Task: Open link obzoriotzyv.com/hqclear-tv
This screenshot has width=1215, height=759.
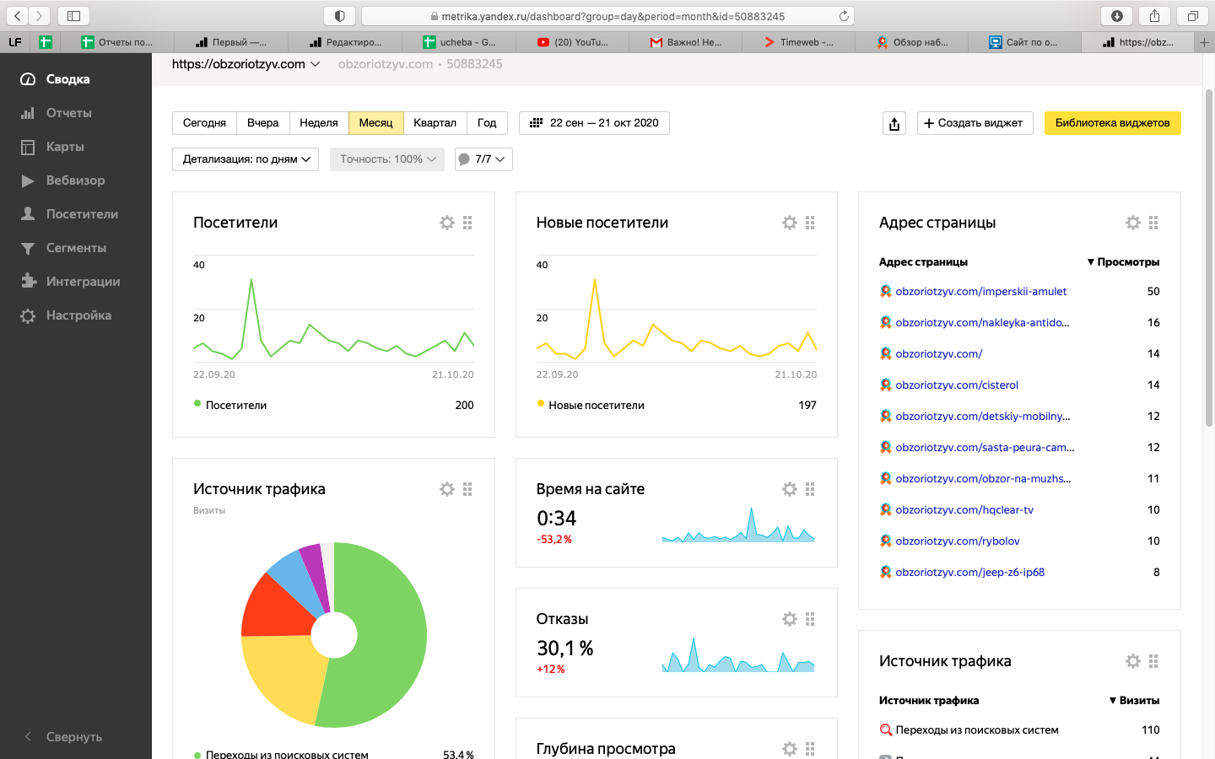Action: (964, 510)
